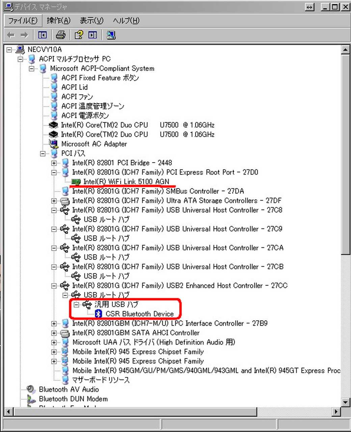
Task: Expand Intel 82801 PCI Bridge - 2448
Action: [54, 163]
